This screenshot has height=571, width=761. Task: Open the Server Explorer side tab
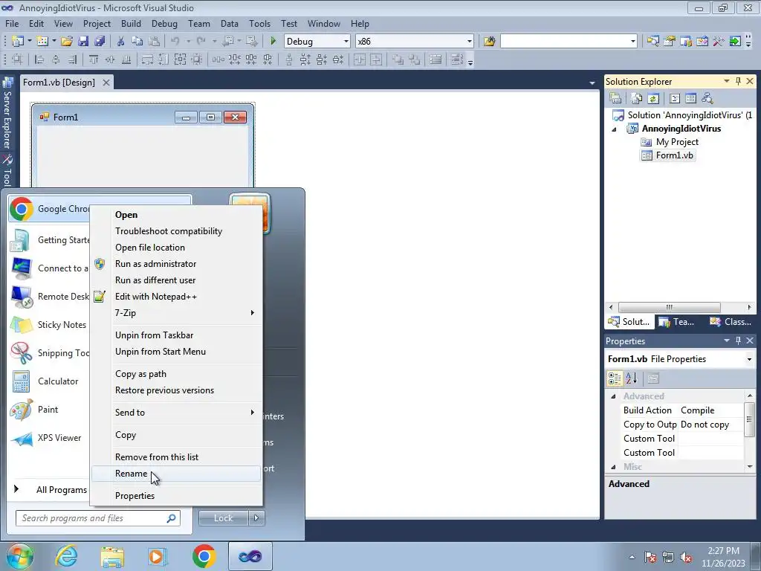click(x=7, y=114)
